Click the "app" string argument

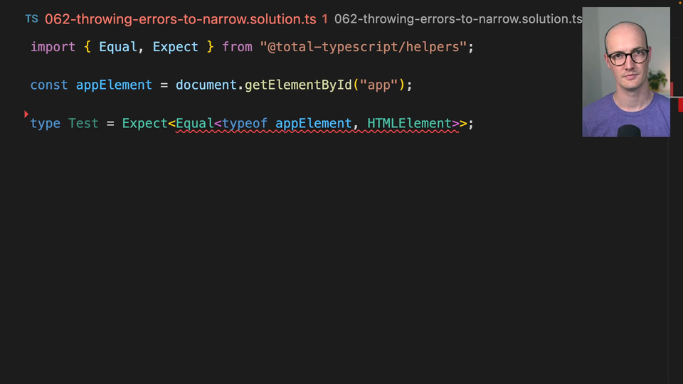point(378,85)
